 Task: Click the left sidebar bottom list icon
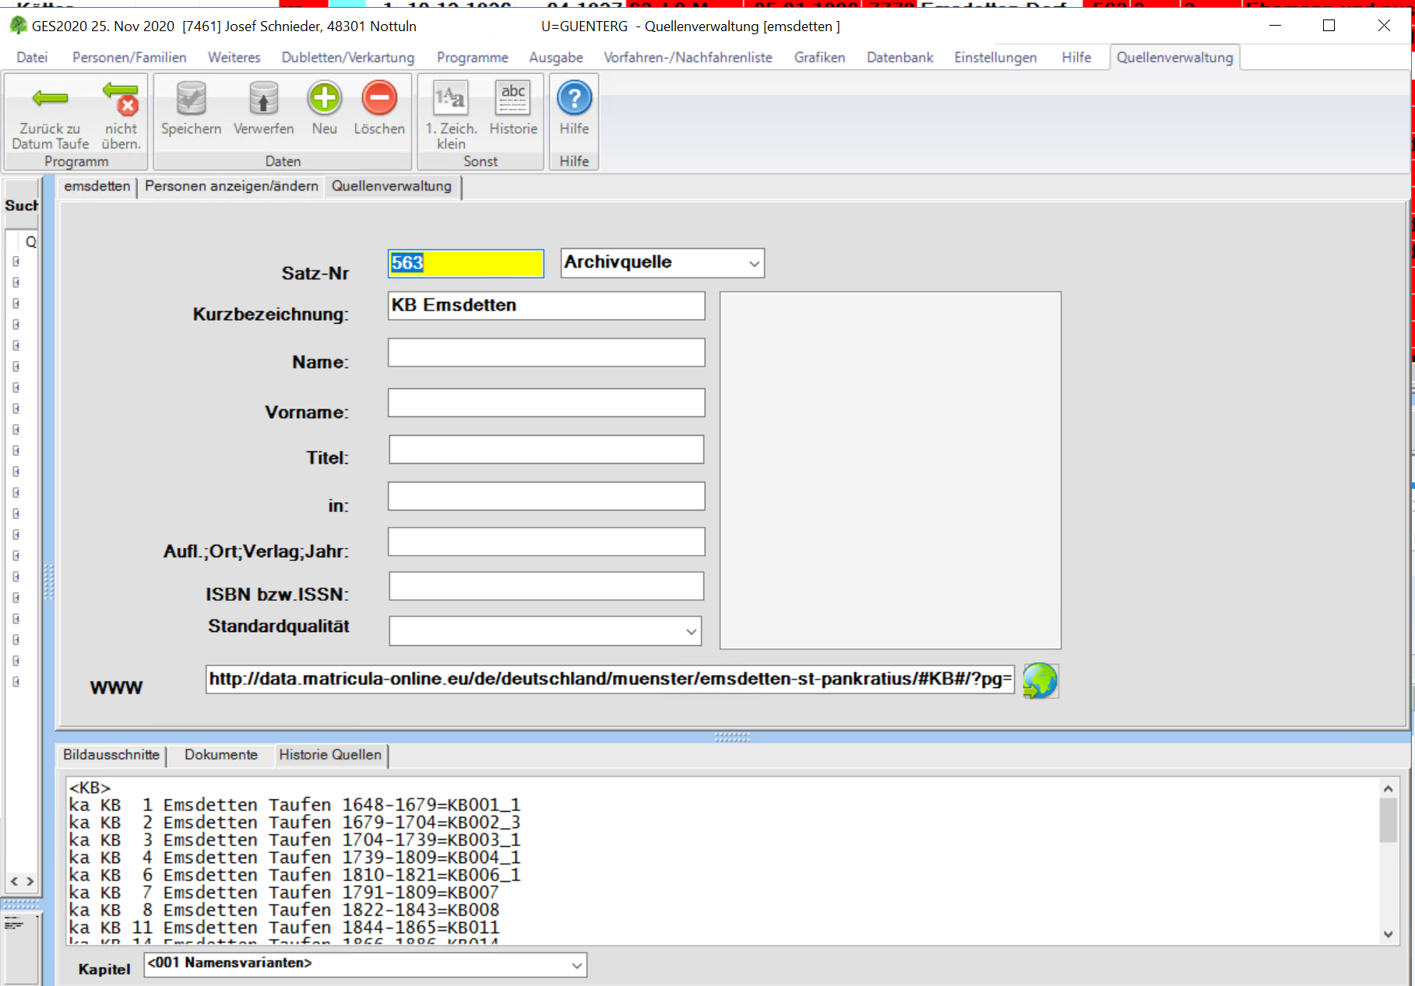14,925
